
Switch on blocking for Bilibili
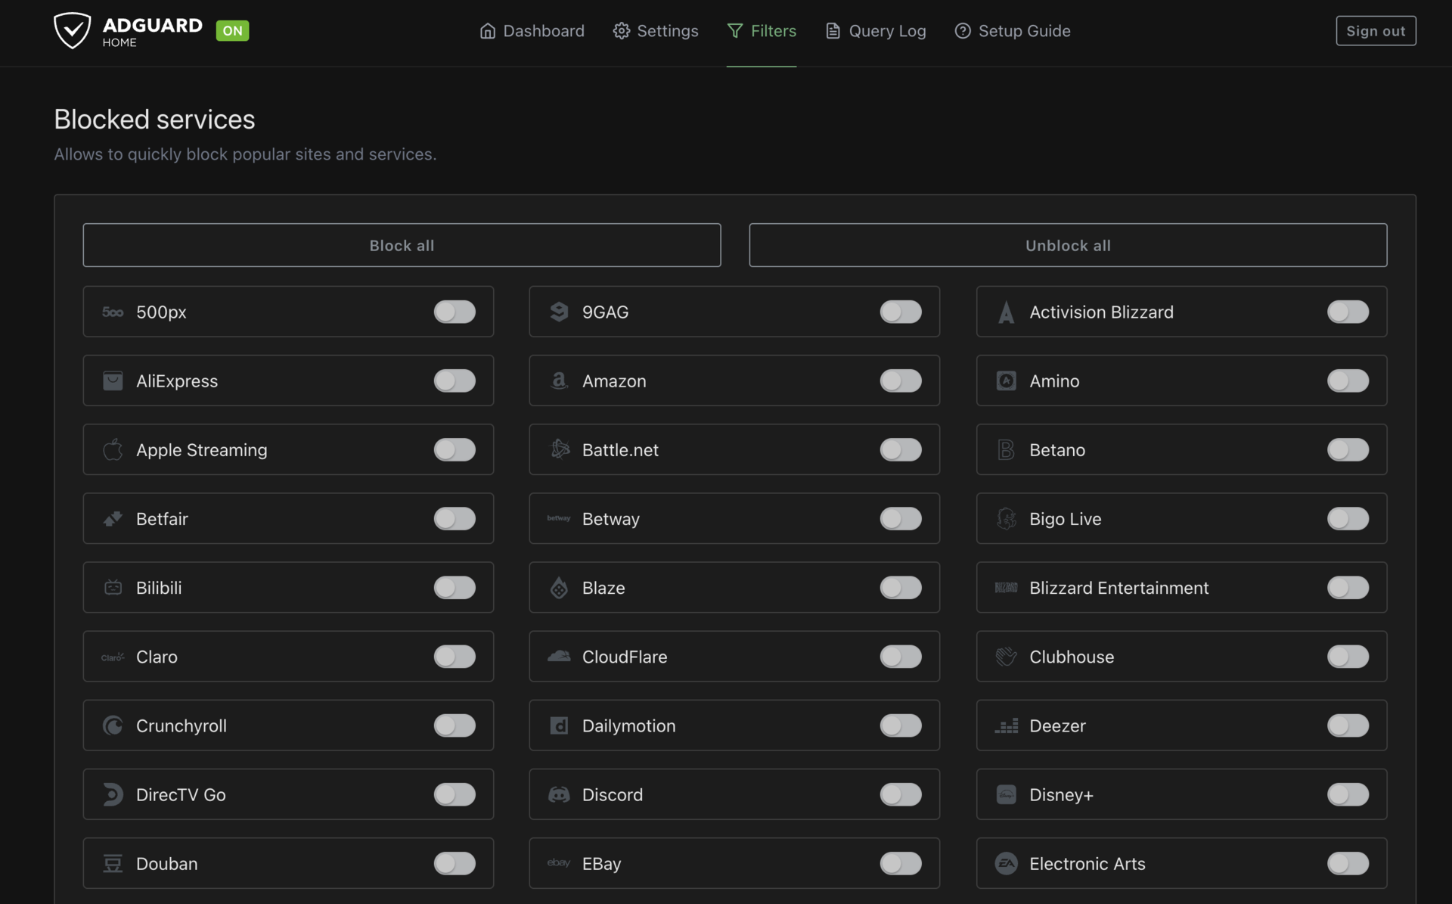pos(455,588)
